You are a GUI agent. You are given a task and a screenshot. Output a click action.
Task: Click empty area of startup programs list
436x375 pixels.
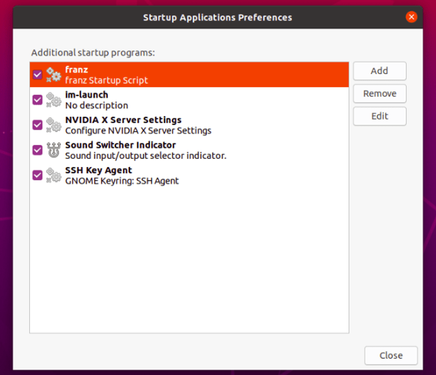[x=189, y=260]
